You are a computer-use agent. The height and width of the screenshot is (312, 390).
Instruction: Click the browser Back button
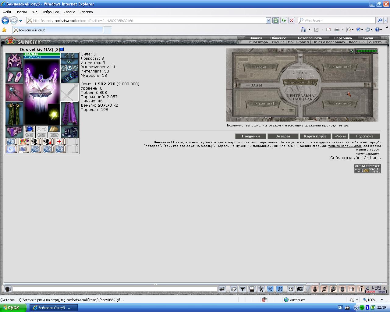pyautogui.click(x=5, y=20)
